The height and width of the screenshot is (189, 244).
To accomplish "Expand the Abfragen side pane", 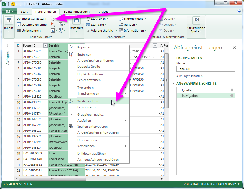I will [x=8, y=46].
